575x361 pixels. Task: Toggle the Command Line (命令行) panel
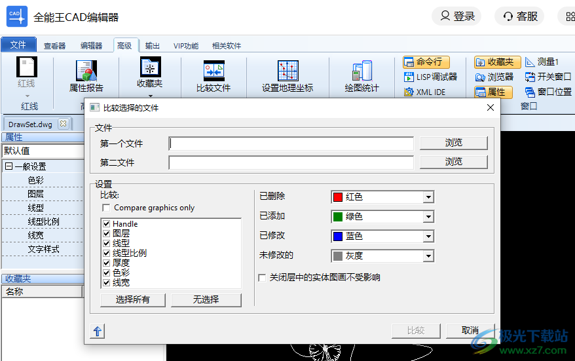(426, 62)
